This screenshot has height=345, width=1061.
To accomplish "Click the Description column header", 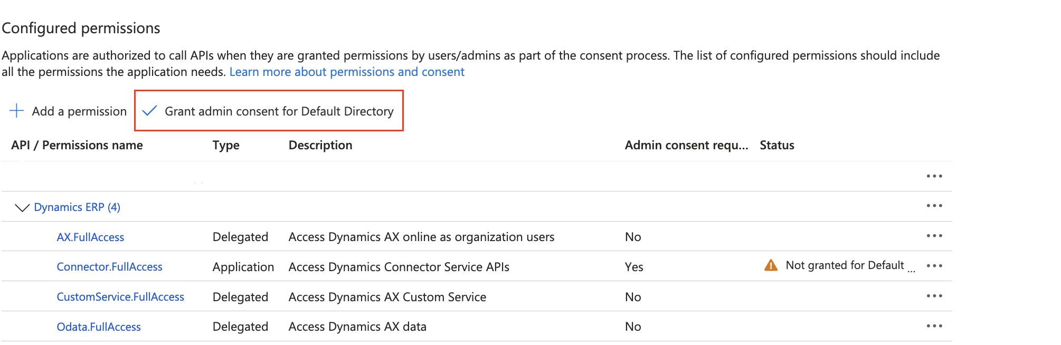I will coord(320,145).
